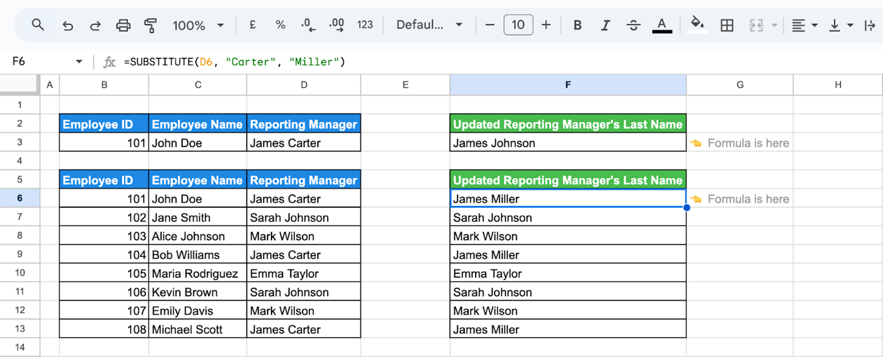This screenshot has height=357, width=883.
Task: Increase decimal places
Action: coord(336,25)
